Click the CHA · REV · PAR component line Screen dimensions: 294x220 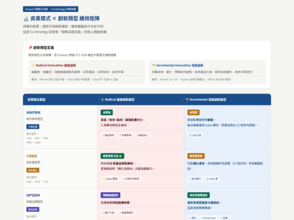point(37,138)
